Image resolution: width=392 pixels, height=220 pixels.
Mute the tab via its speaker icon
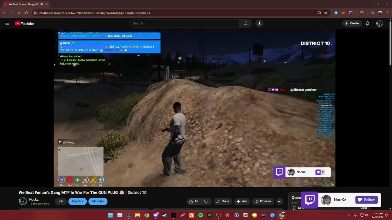(42, 4)
